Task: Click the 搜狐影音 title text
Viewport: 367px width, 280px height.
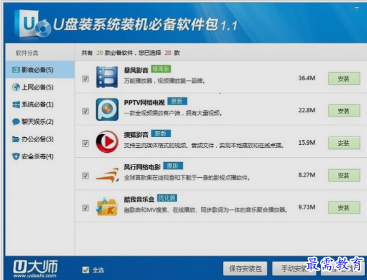Action: point(136,135)
